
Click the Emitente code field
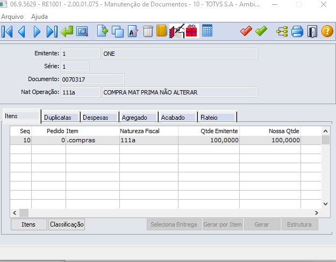(80, 54)
